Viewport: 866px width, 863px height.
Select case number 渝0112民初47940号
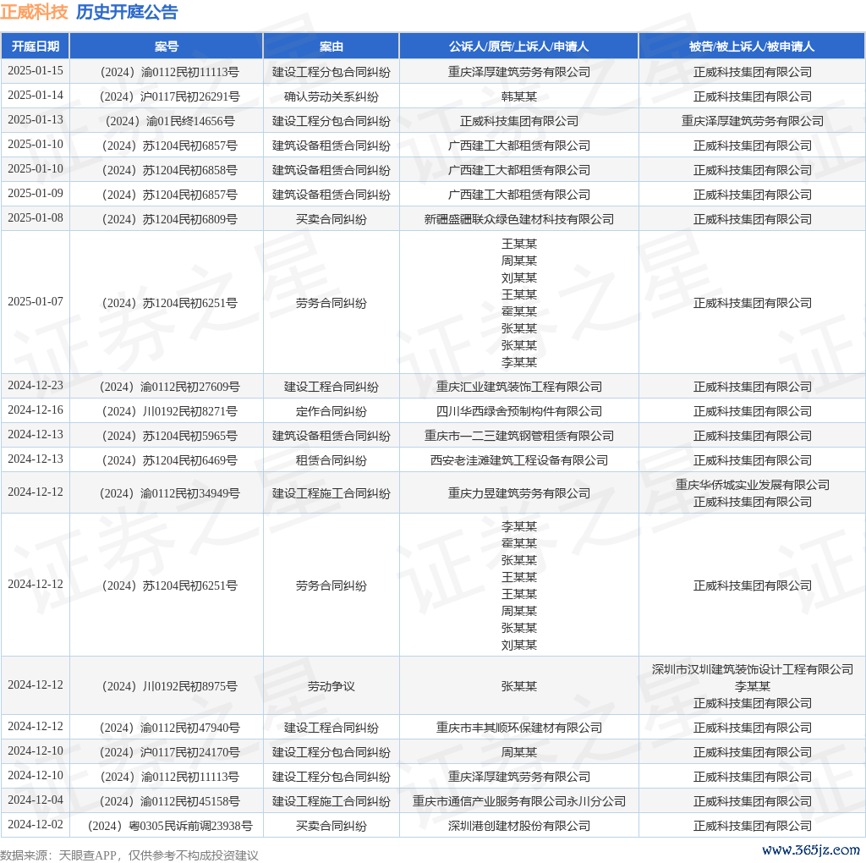click(x=170, y=728)
